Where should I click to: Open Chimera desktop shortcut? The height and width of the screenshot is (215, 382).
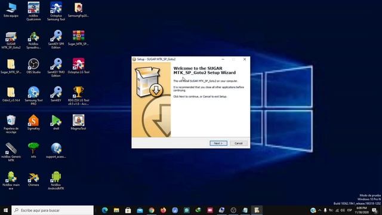[x=33, y=179]
